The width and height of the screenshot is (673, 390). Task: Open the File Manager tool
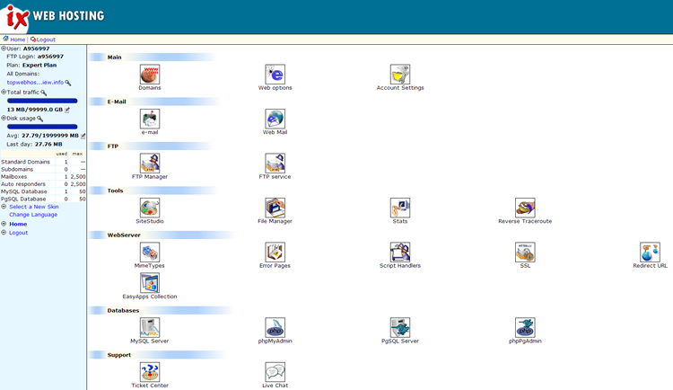(275, 208)
